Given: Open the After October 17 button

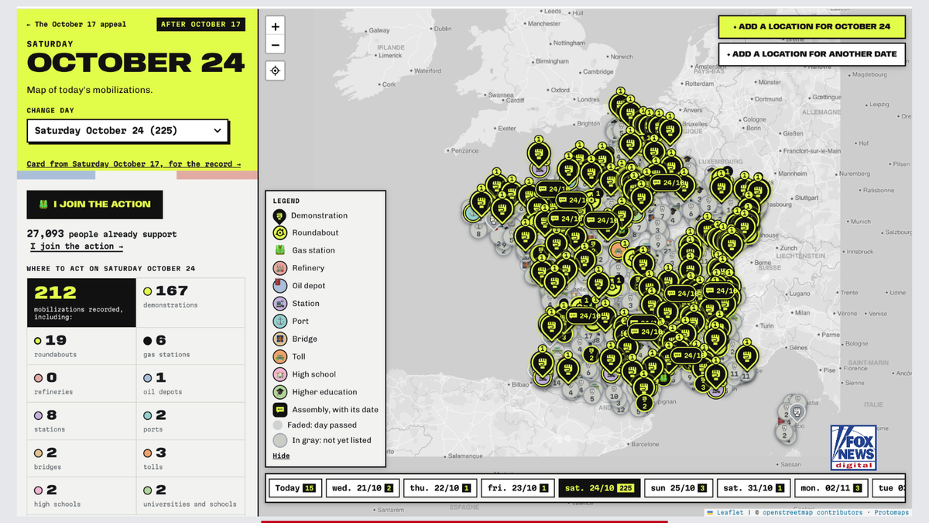Looking at the screenshot, I should click(x=201, y=24).
